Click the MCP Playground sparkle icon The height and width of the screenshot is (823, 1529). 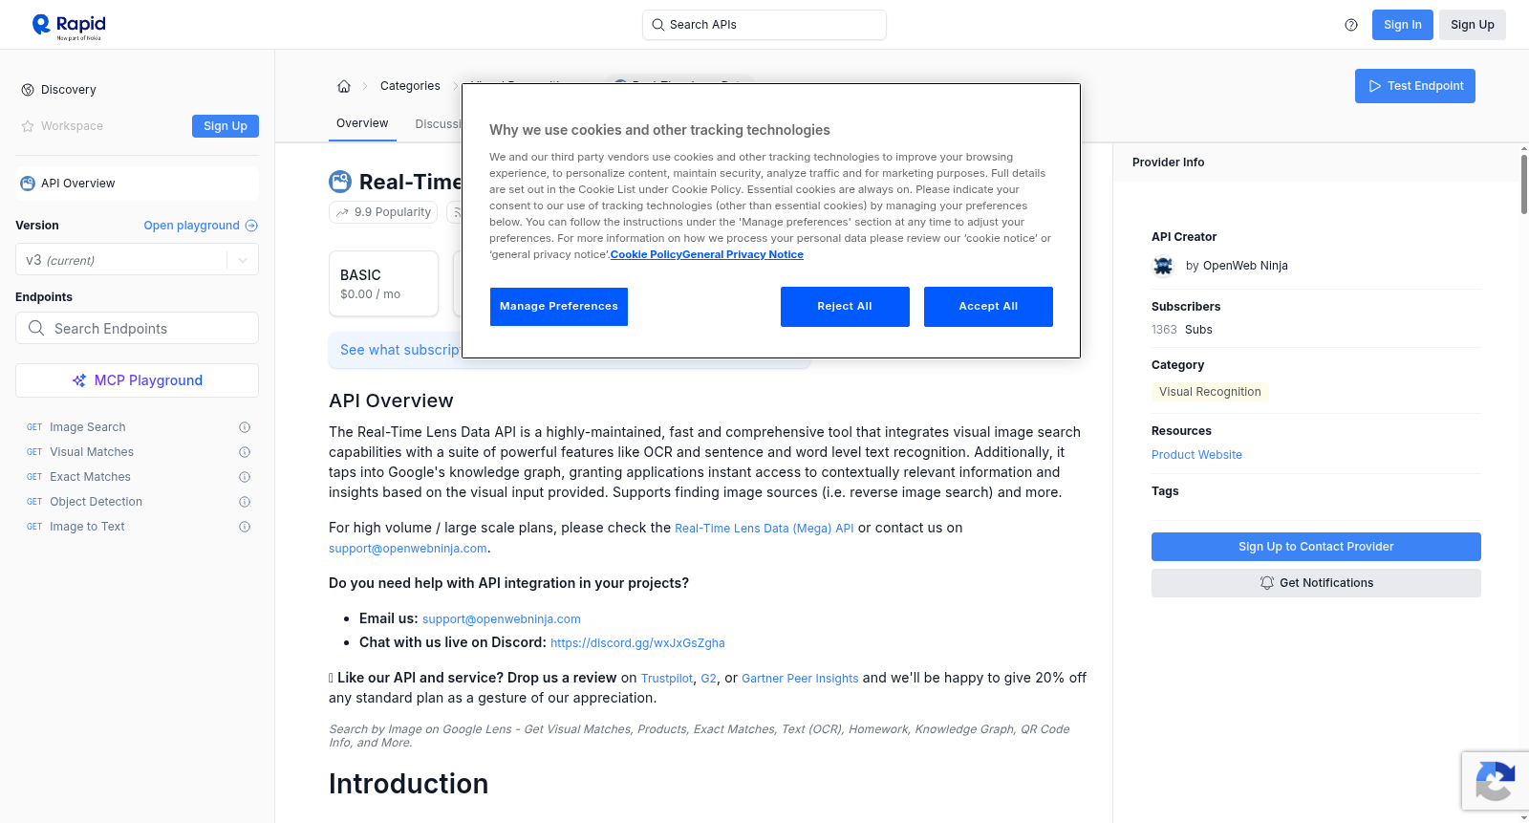point(79,380)
